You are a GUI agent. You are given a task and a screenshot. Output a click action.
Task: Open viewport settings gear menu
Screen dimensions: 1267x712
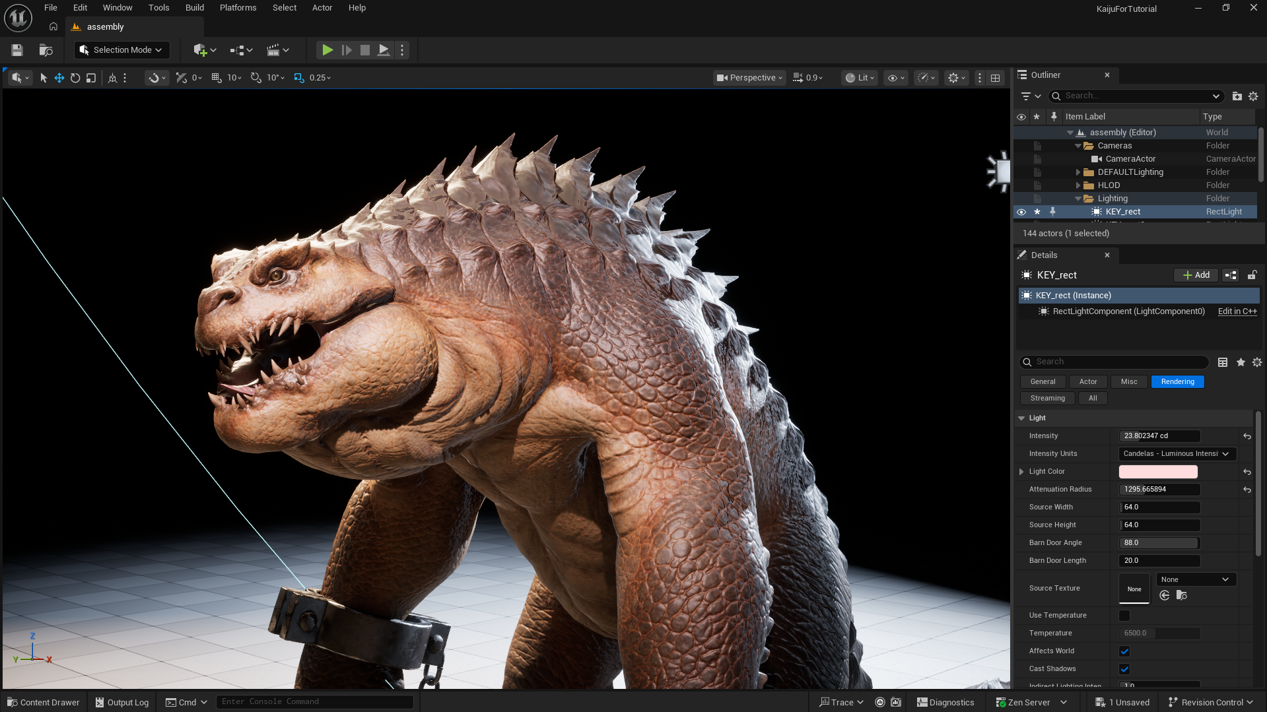[957, 78]
